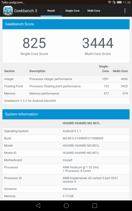The width and height of the screenshot is (132, 211).
Task: Switch to the Single-Core tab
Action: [73, 11]
